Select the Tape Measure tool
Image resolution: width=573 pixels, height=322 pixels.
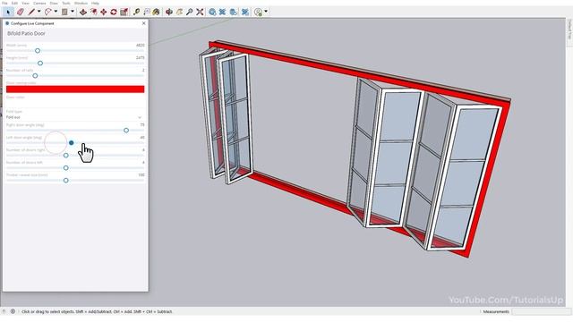pos(136,12)
